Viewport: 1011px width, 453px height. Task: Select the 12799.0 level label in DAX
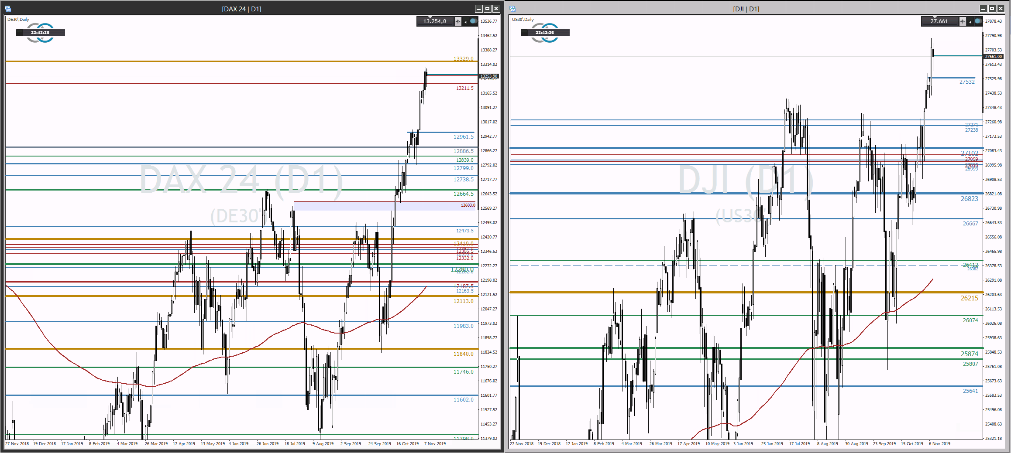coord(463,168)
